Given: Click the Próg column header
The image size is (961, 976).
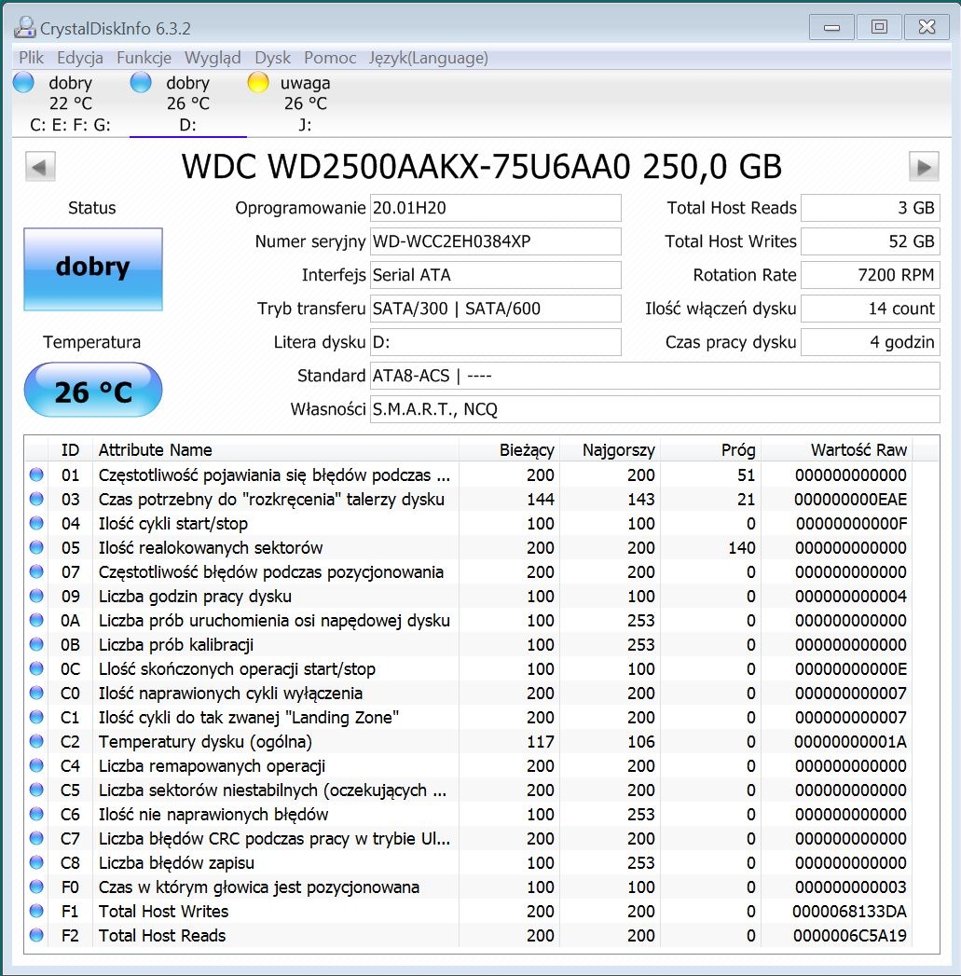Looking at the screenshot, I should coord(711,450).
